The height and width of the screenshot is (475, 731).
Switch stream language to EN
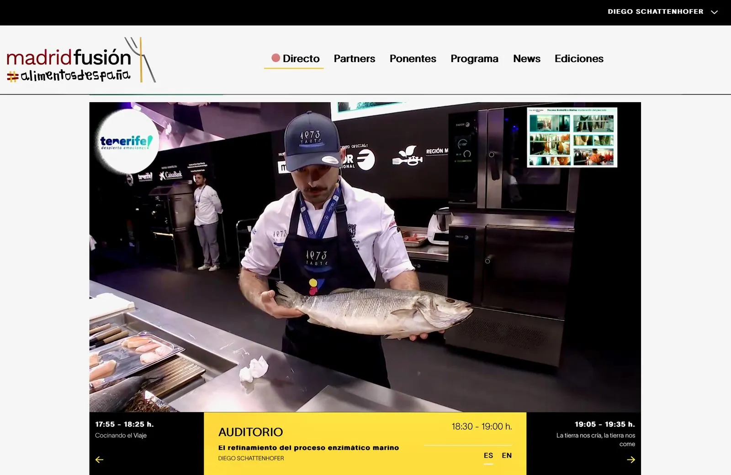point(507,455)
